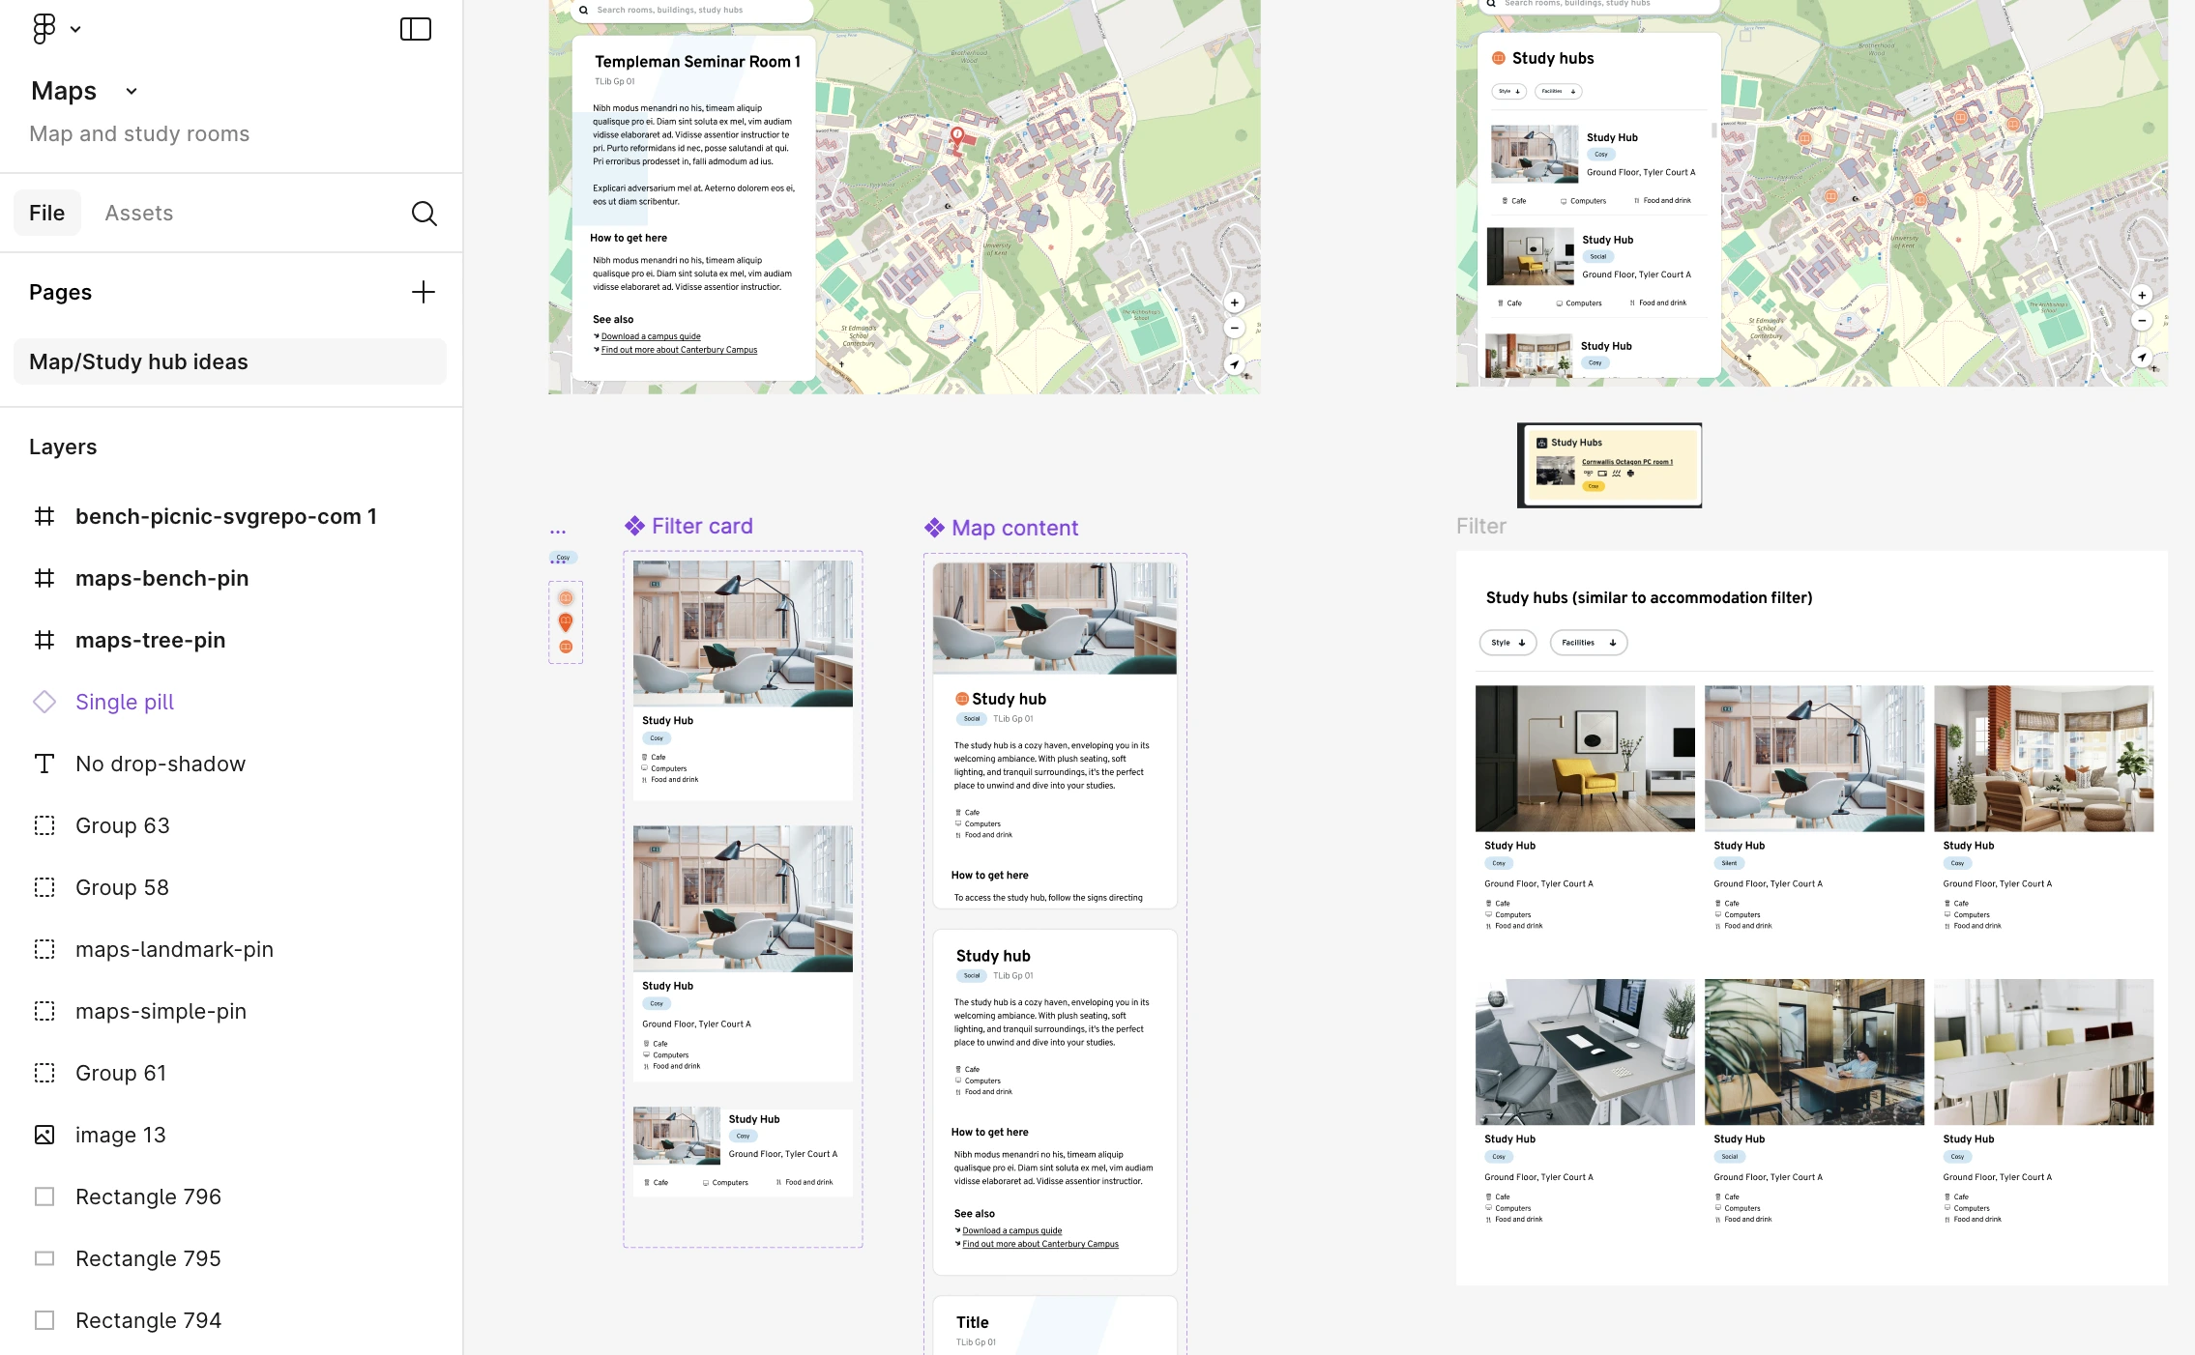Open the Facilities filter dropdown in Filter frame
The image size is (2195, 1355).
[x=1588, y=643]
